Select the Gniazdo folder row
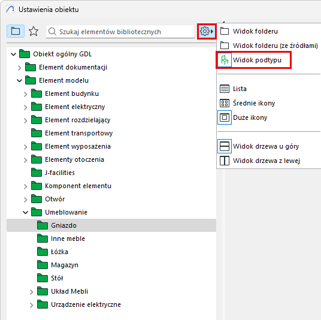 (x=111, y=225)
